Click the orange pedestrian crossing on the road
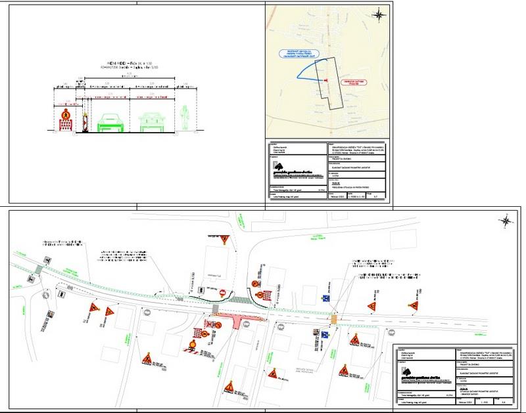 click(x=334, y=320)
